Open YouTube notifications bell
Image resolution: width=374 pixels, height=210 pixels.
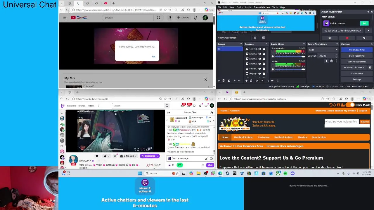pyautogui.click(x=196, y=18)
